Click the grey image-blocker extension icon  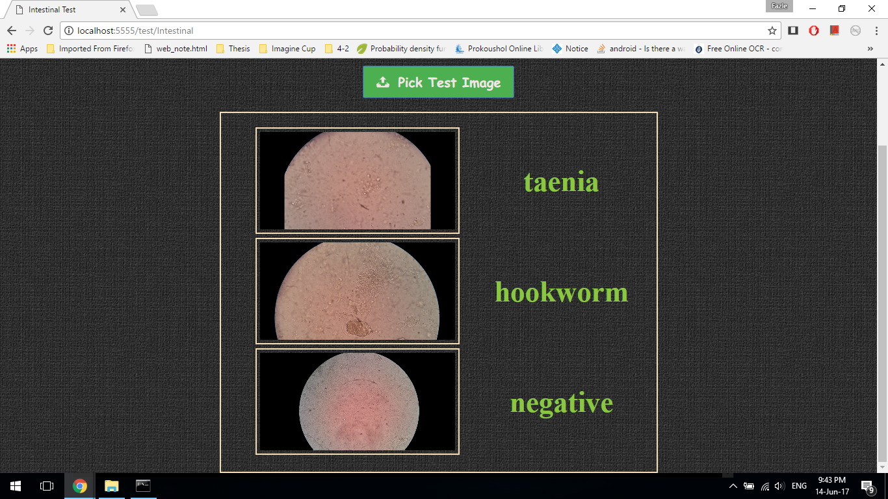(x=855, y=31)
